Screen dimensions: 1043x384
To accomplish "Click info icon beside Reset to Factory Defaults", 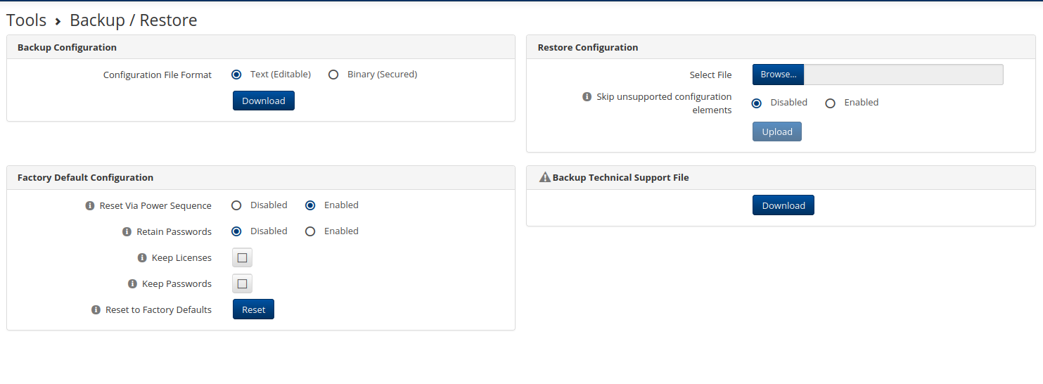I will (96, 310).
